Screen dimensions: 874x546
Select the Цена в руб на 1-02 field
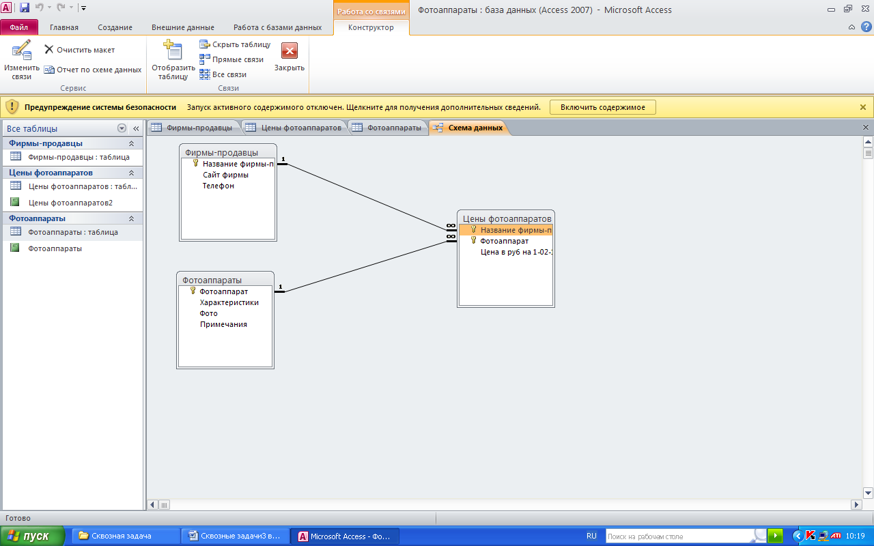(x=506, y=252)
